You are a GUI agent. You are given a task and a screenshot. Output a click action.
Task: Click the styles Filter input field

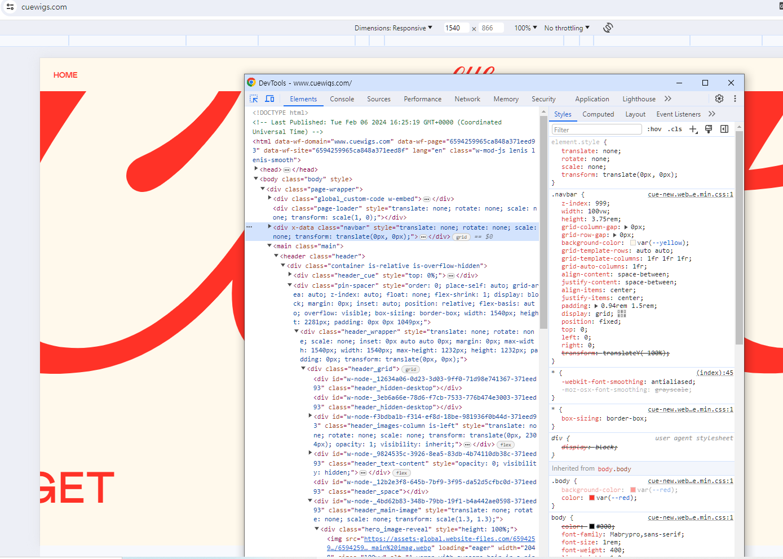pyautogui.click(x=596, y=129)
